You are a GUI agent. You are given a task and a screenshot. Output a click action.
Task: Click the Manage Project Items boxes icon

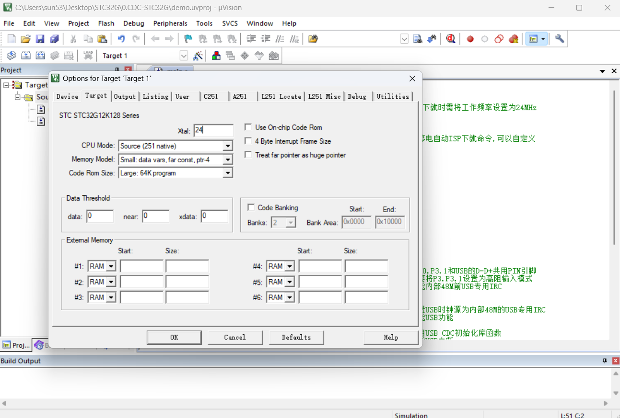[216, 56]
